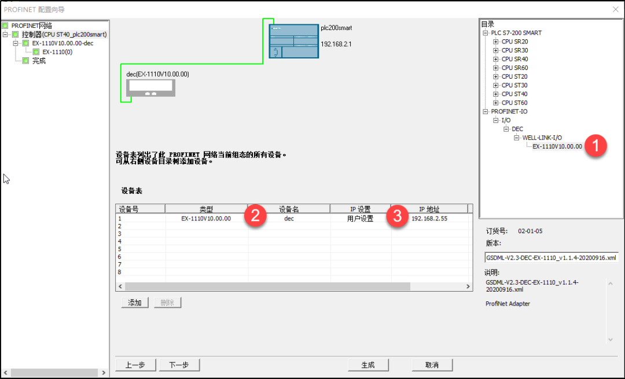625x379 pixels.
Task: Click device table scrollbar right arrow
Action: coord(468,286)
